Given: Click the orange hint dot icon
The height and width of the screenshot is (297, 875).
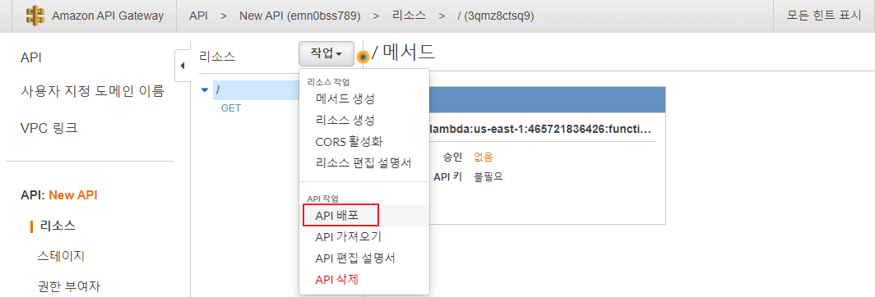Looking at the screenshot, I should coord(363,57).
